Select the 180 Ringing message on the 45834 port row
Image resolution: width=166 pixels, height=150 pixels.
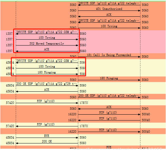pos(47,72)
